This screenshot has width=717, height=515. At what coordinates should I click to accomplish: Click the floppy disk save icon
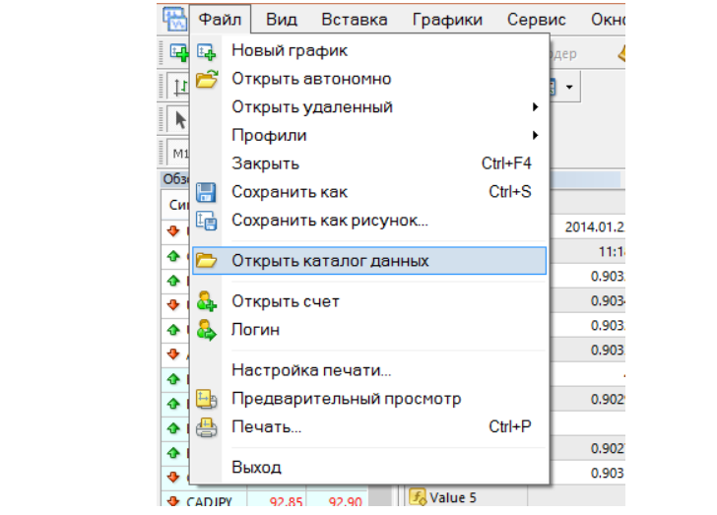tap(206, 193)
